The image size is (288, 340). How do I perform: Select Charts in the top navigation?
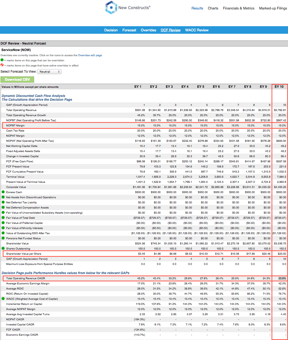213,8
